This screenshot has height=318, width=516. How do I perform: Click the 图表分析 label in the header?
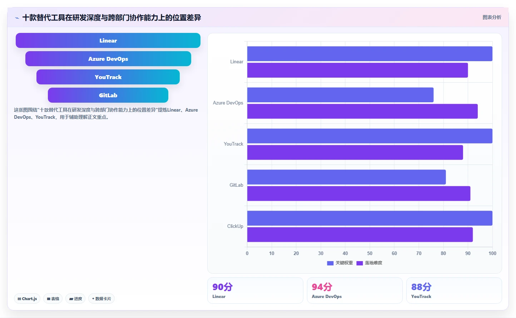[492, 17]
